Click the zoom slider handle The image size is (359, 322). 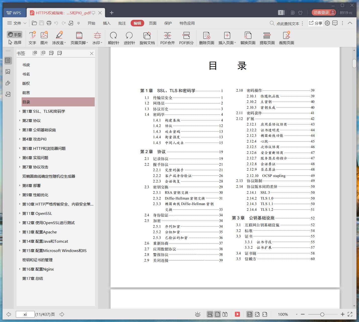(x=322, y=314)
